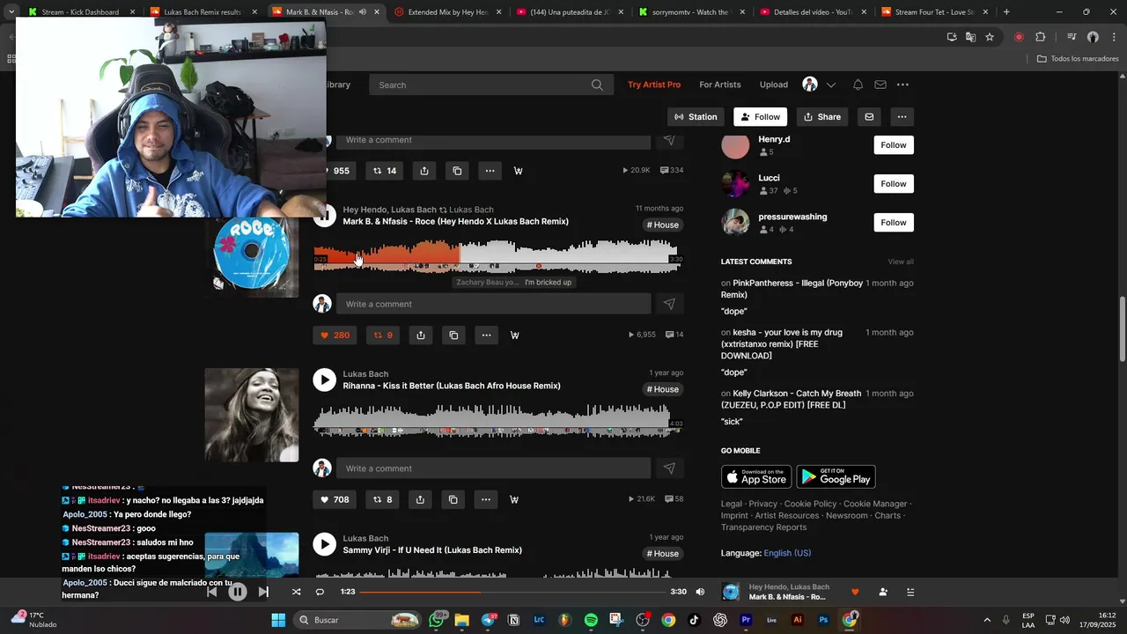The image size is (1127, 634).
Task: Follow pressurewashing
Action: [894, 223]
